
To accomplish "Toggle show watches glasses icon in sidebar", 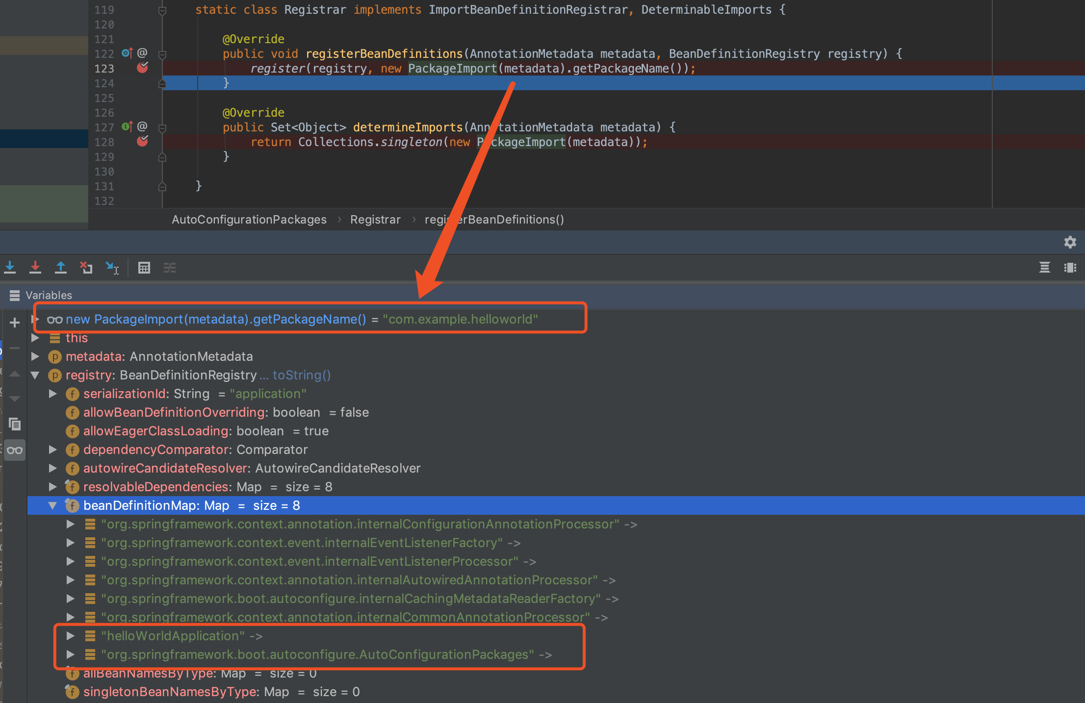I will 15,450.
